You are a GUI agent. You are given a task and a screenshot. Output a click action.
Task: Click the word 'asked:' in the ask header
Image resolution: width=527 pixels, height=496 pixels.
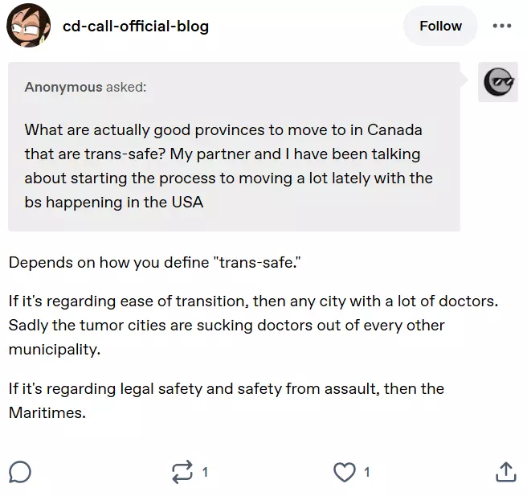[x=126, y=87]
